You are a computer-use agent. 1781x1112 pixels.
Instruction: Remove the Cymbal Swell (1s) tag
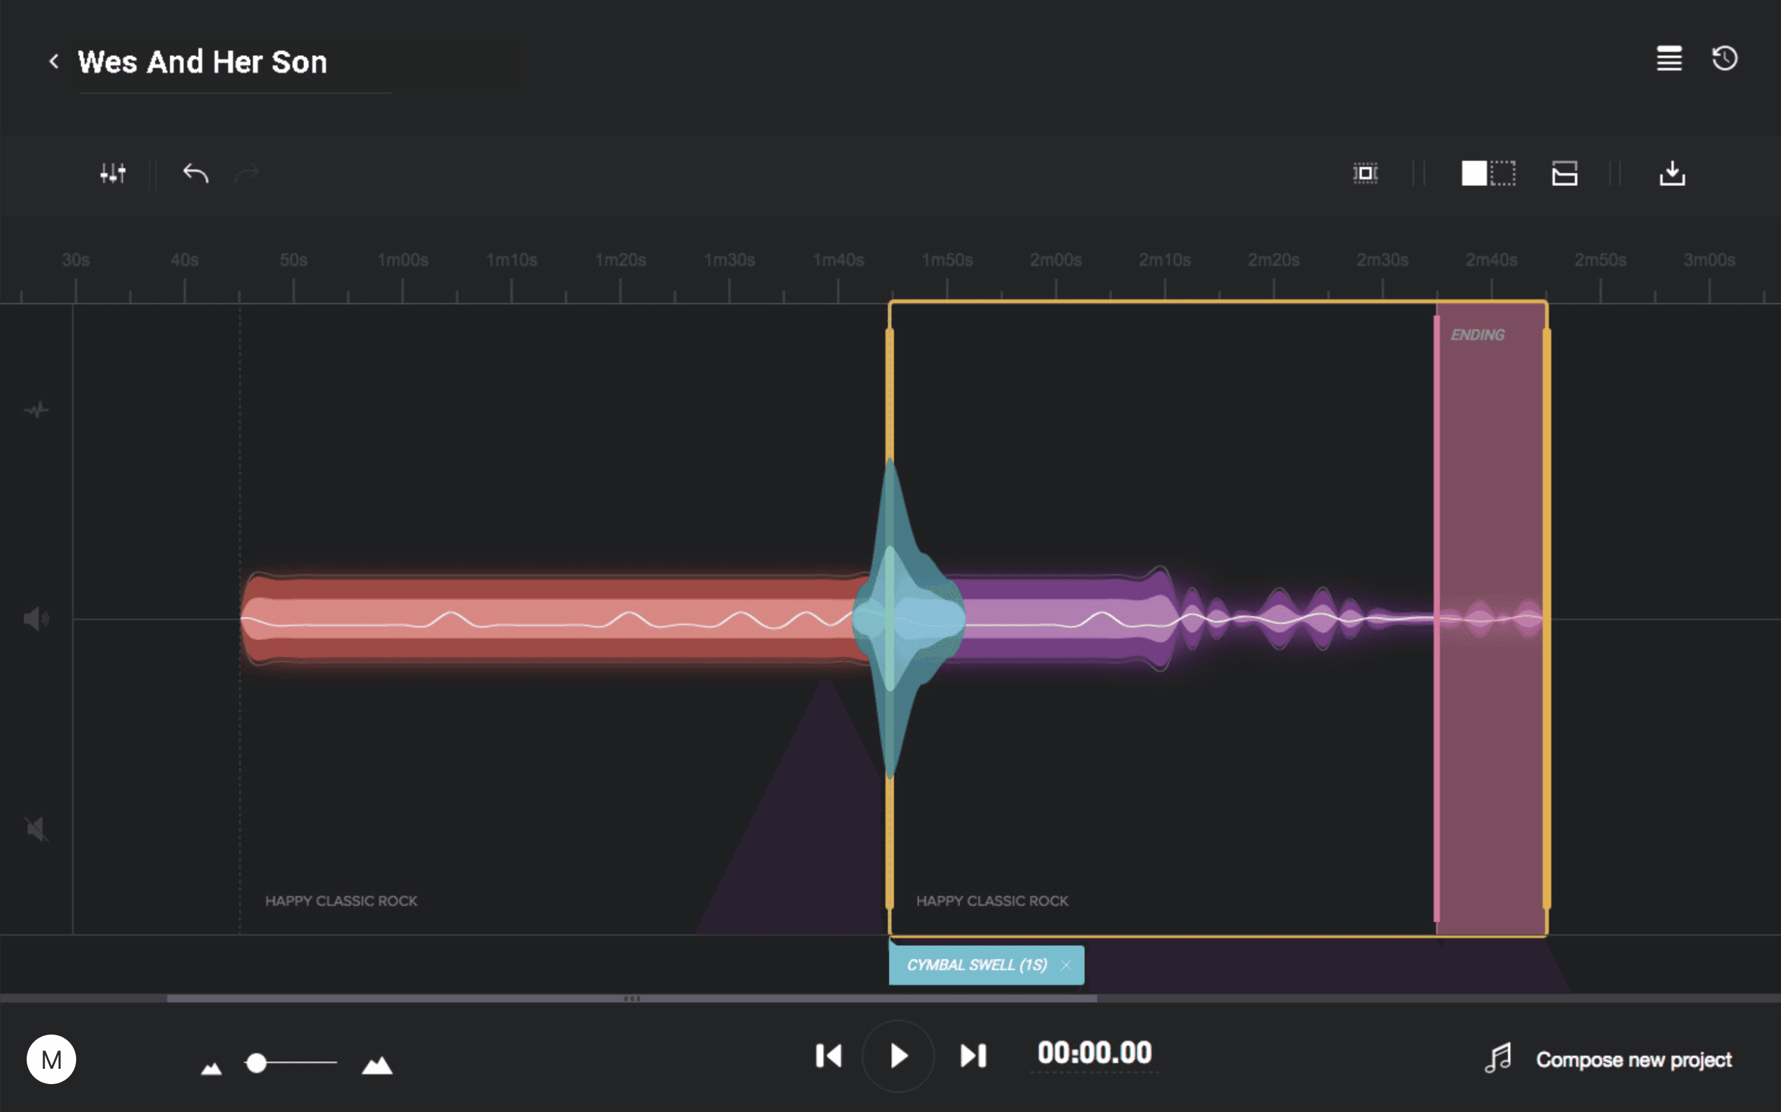pyautogui.click(x=1066, y=965)
